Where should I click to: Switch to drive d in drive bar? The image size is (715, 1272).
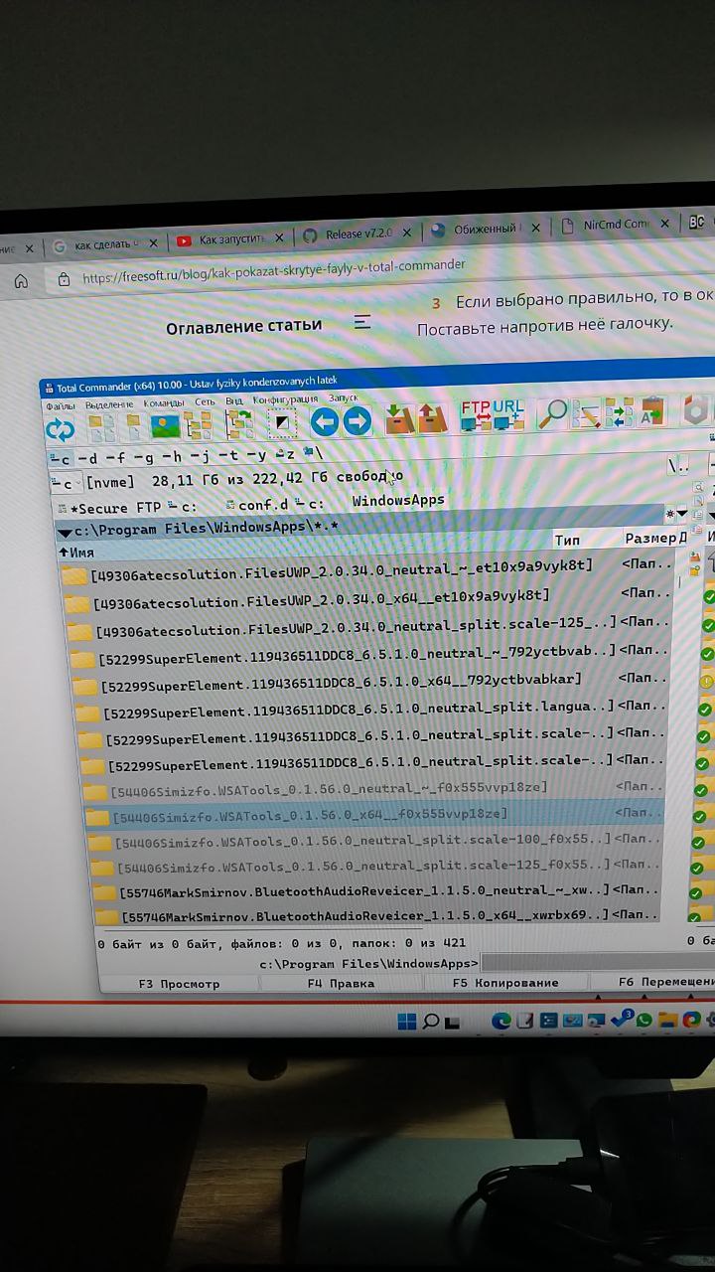point(88,458)
